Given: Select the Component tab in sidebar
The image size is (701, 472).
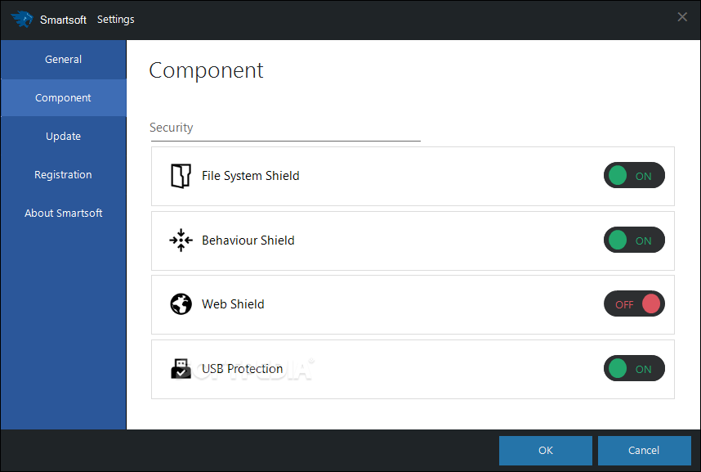Looking at the screenshot, I should [x=64, y=98].
